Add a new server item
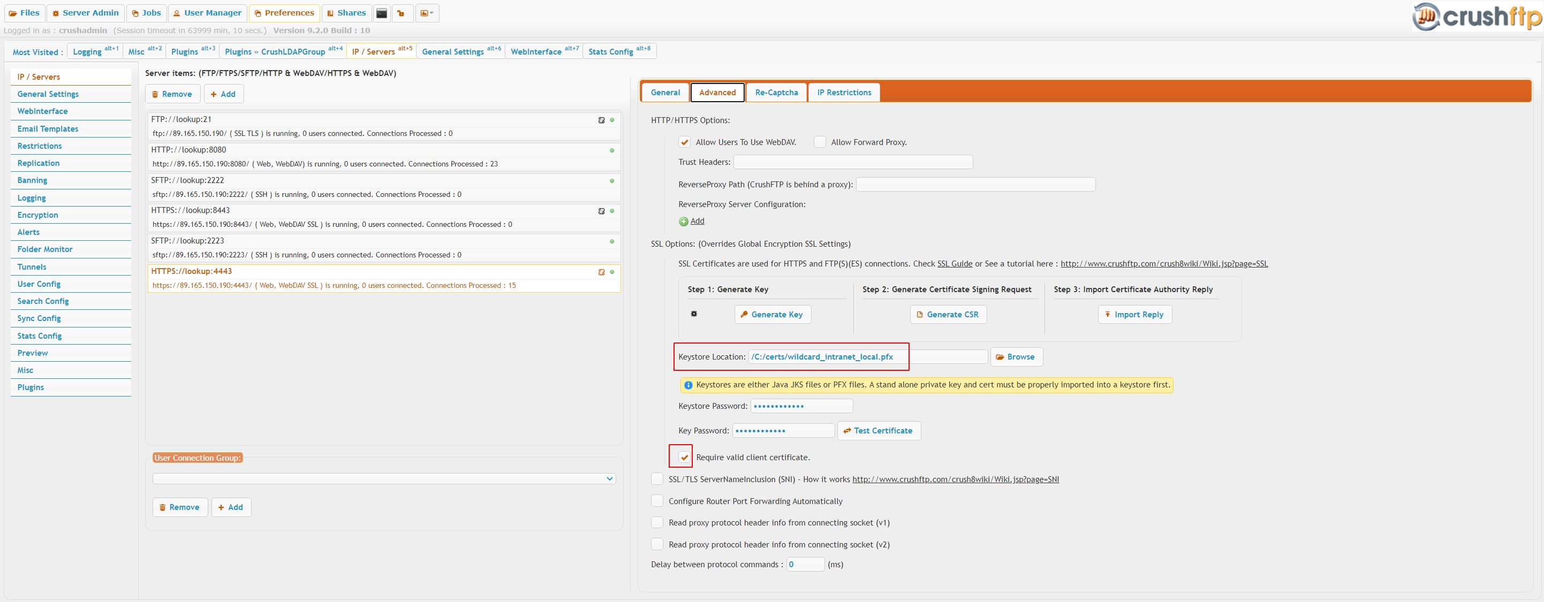The width and height of the screenshot is (1544, 602). coord(224,94)
